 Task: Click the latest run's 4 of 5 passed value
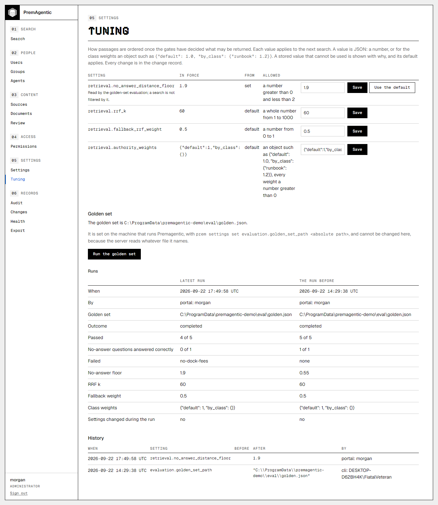pyautogui.click(x=186, y=338)
